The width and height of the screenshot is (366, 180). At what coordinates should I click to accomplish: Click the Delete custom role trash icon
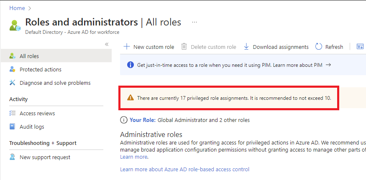[184, 47]
